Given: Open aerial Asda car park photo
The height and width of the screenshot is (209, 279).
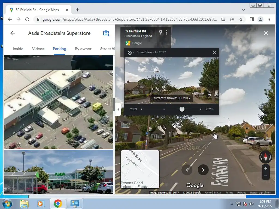Looking at the screenshot, I should click(59, 109).
